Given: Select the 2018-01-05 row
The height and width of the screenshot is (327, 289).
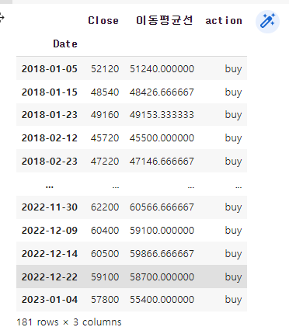Looking at the screenshot, I should point(131,69).
